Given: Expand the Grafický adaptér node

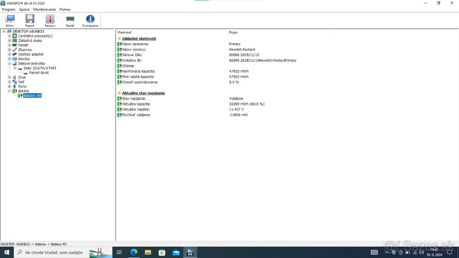Looking at the screenshot, I should pyautogui.click(x=8, y=54).
